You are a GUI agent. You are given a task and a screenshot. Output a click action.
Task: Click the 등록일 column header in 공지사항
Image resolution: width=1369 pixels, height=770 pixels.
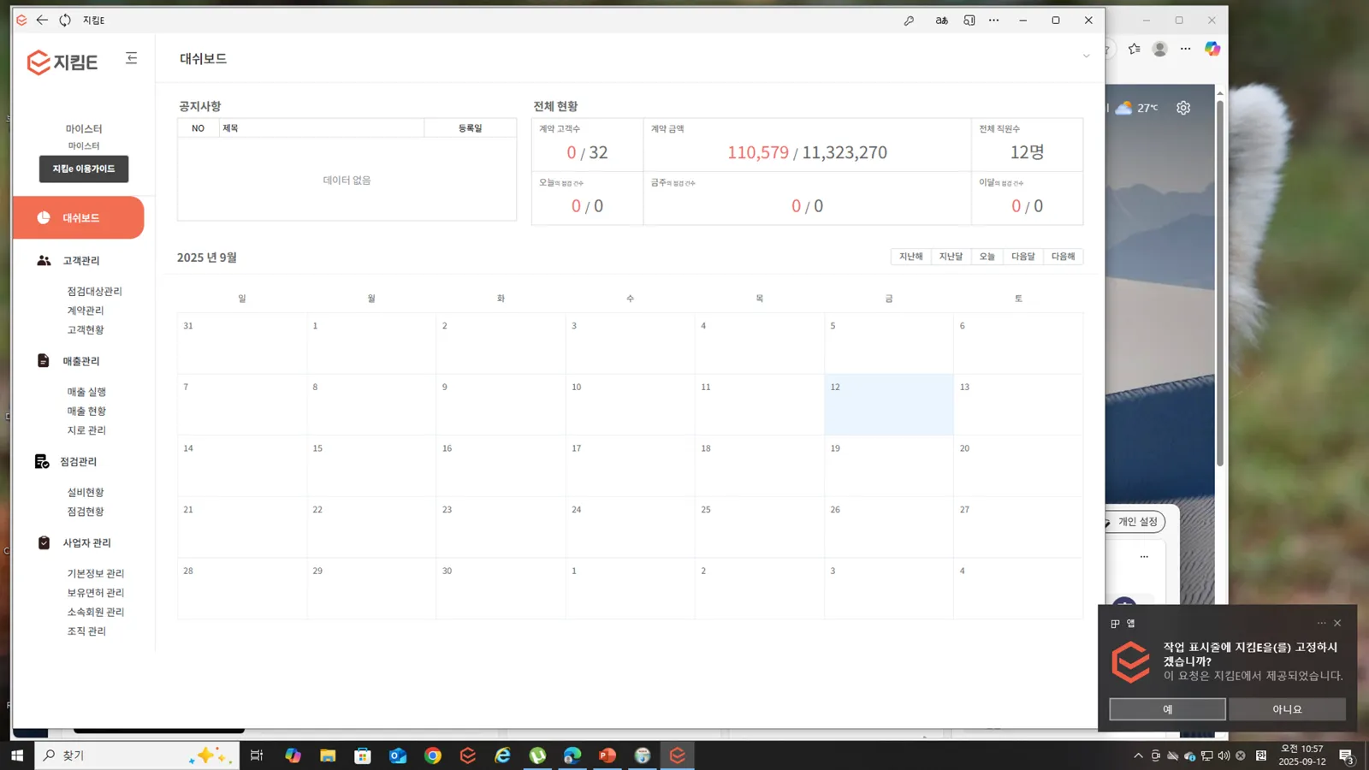(470, 128)
